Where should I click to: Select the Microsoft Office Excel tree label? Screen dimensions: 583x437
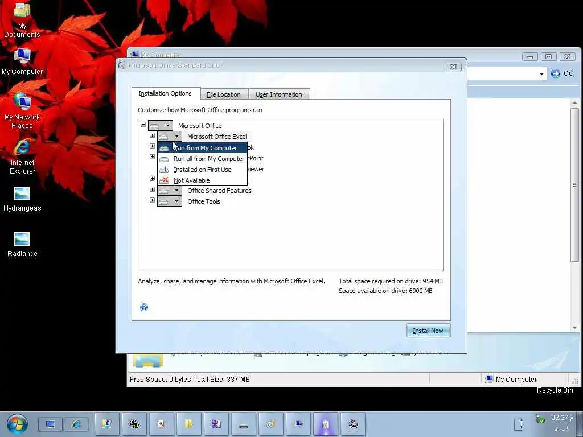[x=217, y=137]
